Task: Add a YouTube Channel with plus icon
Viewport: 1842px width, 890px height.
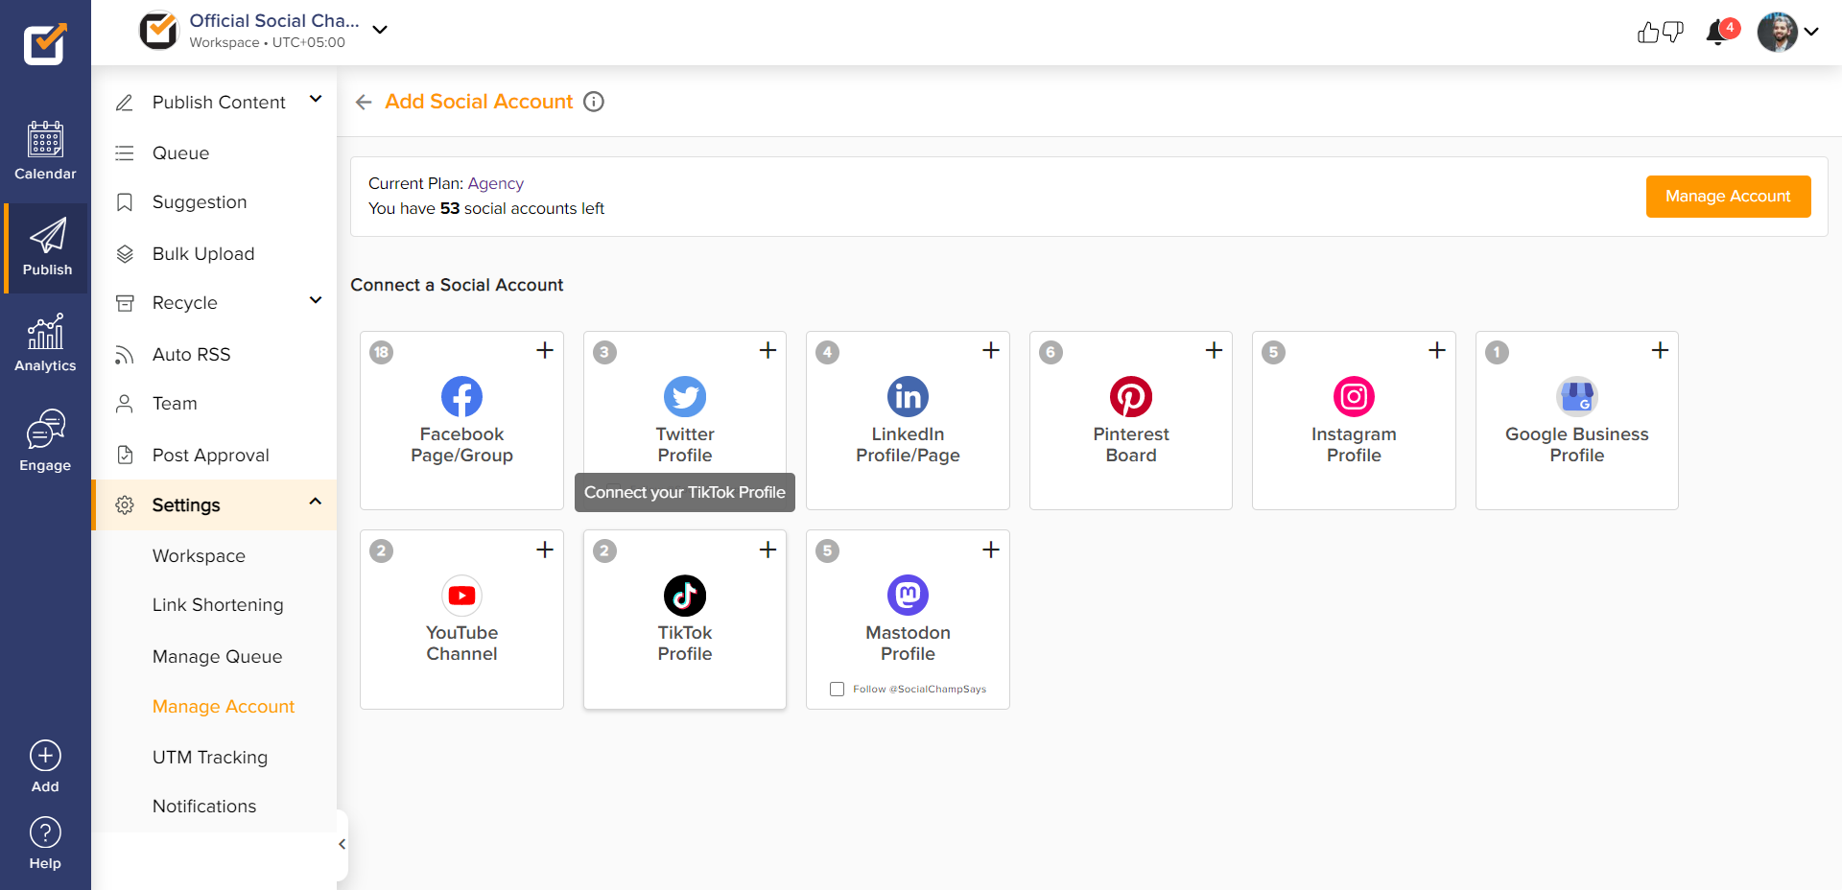Action: tap(545, 550)
